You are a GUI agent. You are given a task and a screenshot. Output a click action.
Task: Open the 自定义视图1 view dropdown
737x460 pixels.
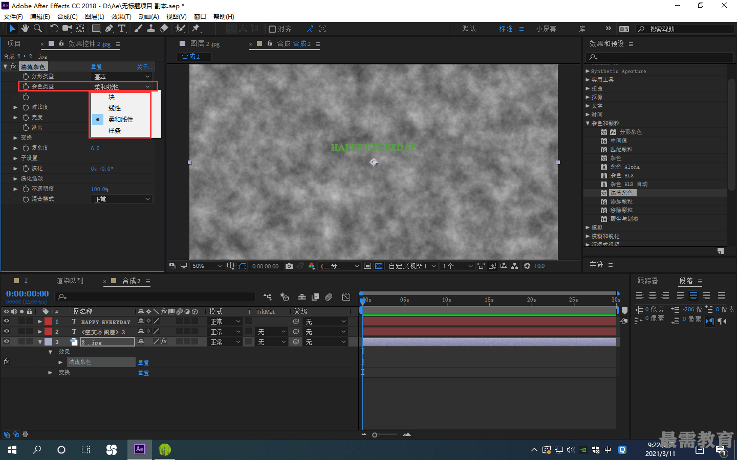coord(412,266)
